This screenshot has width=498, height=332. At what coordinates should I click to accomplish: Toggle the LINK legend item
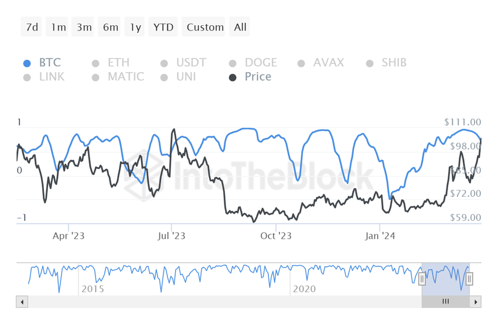[44, 77]
